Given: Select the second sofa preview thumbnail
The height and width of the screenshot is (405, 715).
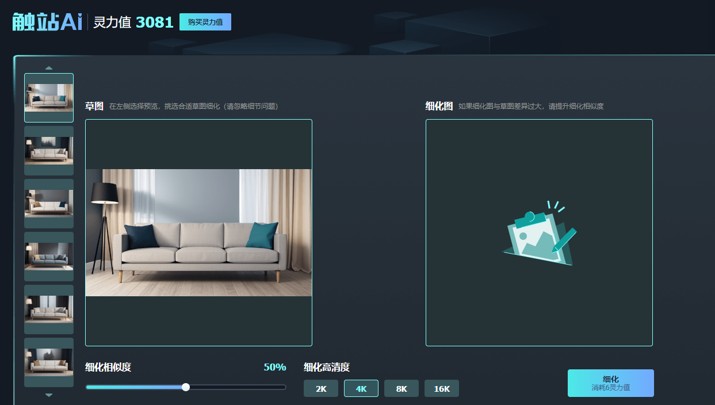Looking at the screenshot, I should [49, 151].
